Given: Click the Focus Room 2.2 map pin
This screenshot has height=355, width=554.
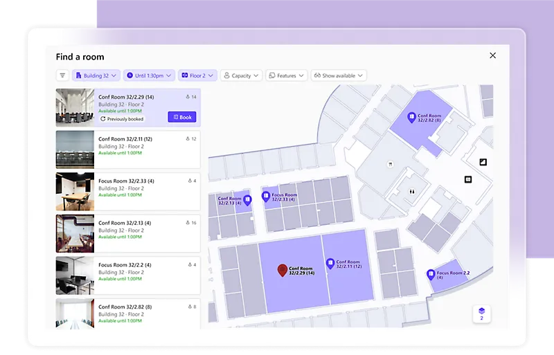Looking at the screenshot, I should 431,274.
